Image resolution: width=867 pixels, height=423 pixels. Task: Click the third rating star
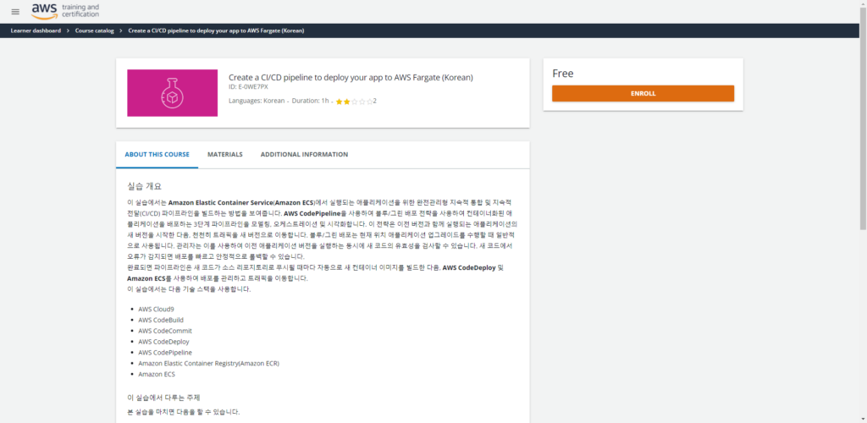[355, 102]
